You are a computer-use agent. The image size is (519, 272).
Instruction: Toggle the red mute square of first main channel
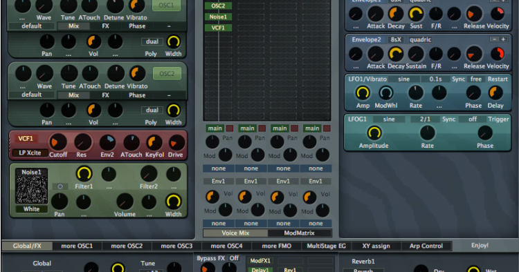pyautogui.click(x=229, y=128)
